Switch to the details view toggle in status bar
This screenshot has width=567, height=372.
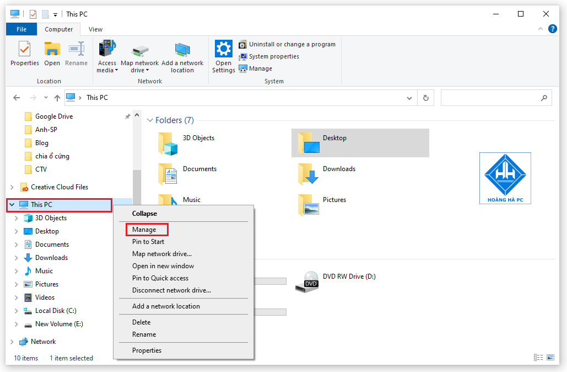(538, 357)
